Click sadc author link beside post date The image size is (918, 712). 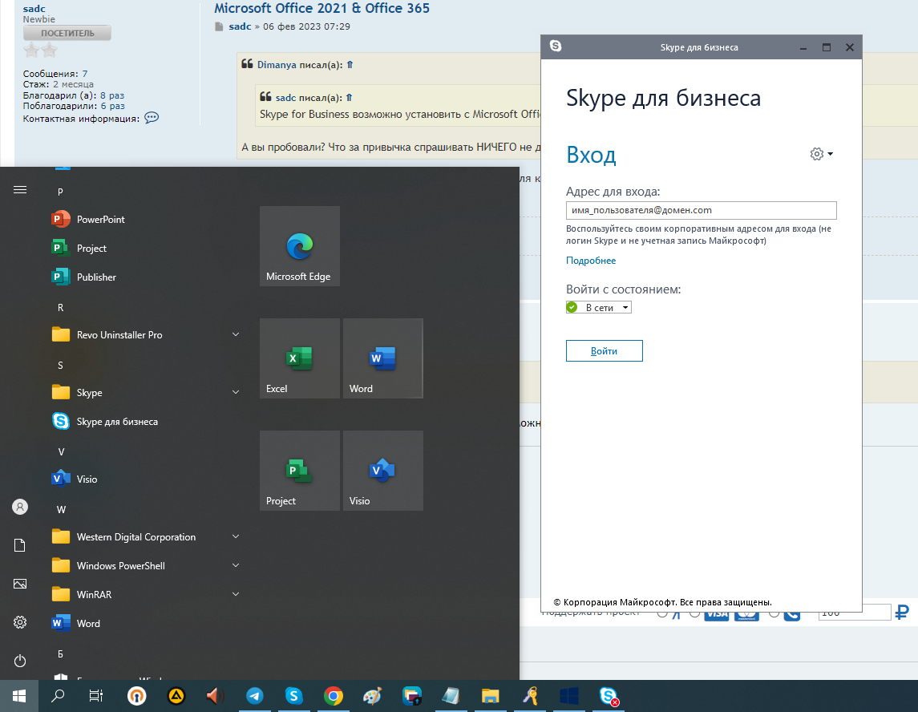tap(240, 26)
